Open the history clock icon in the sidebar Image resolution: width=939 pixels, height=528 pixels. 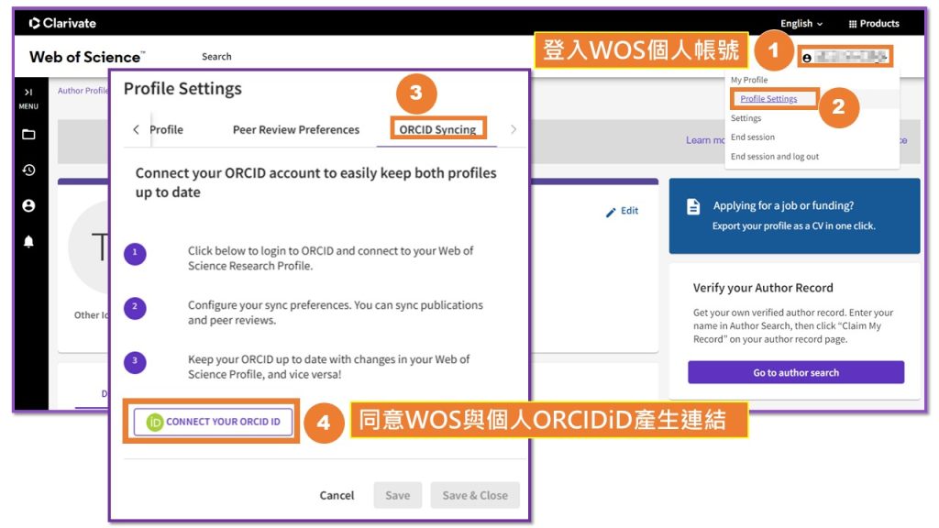(28, 170)
